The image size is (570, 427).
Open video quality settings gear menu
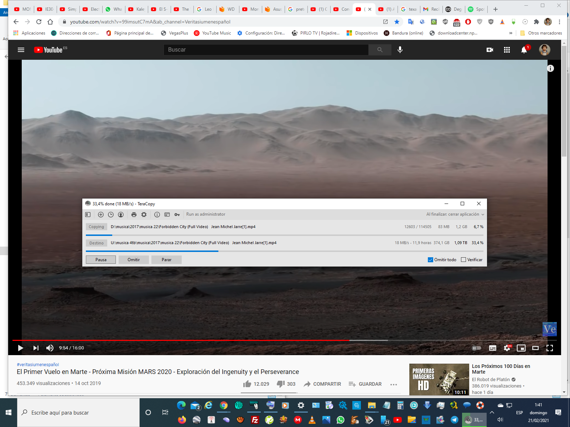coord(507,348)
